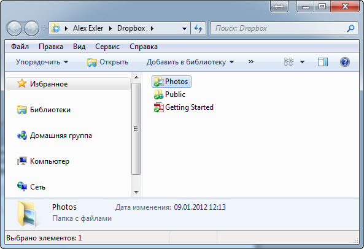The image size is (364, 249).
Task: Open the help question mark icon
Action: (345, 62)
